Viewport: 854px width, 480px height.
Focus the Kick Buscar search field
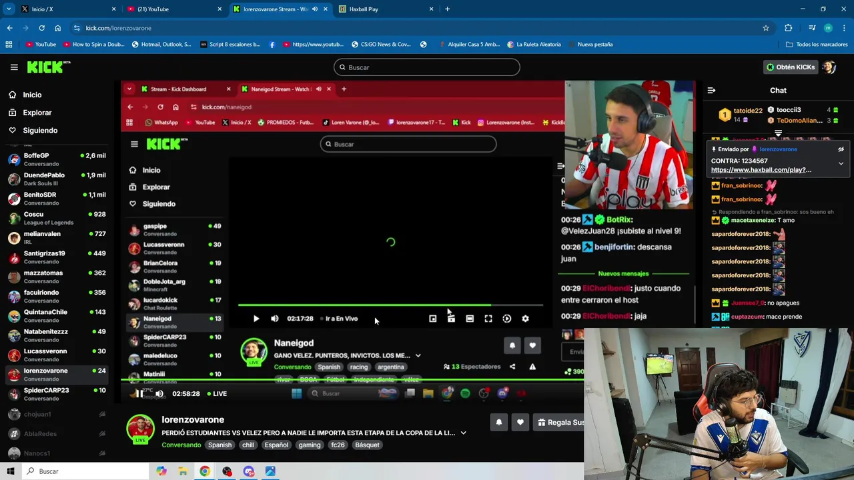coord(426,67)
